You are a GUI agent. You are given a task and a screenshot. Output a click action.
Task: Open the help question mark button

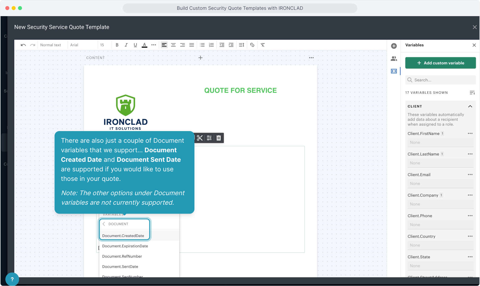(x=12, y=279)
